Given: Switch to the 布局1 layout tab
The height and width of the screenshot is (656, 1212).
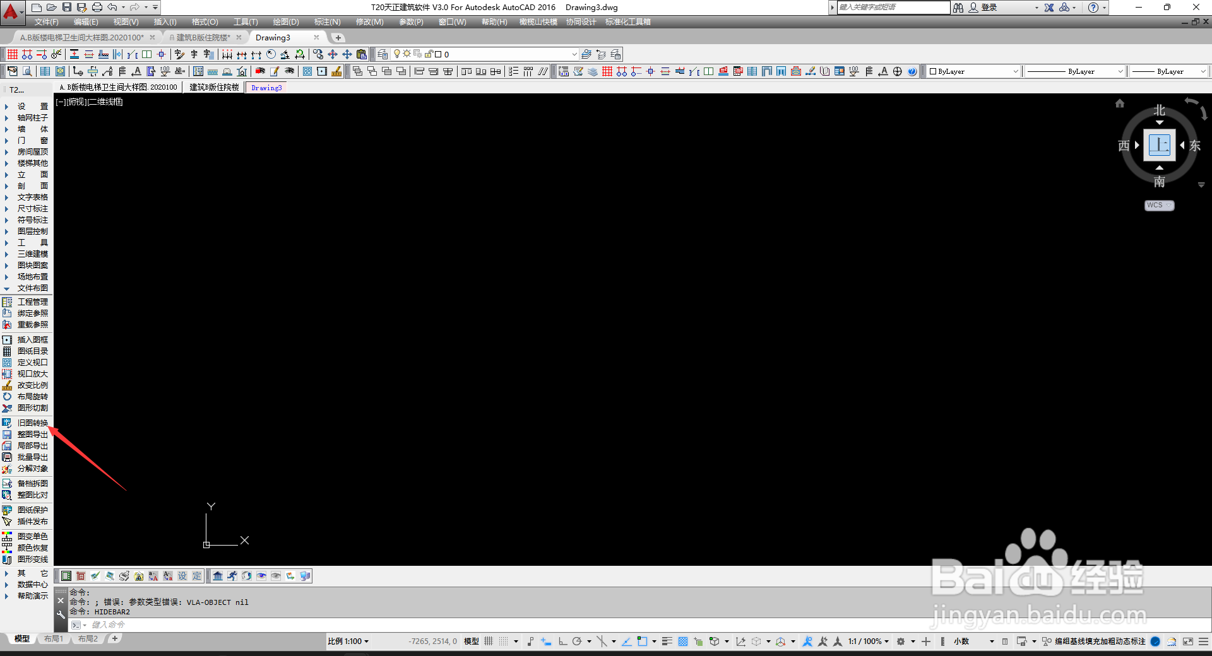Looking at the screenshot, I should 54,639.
